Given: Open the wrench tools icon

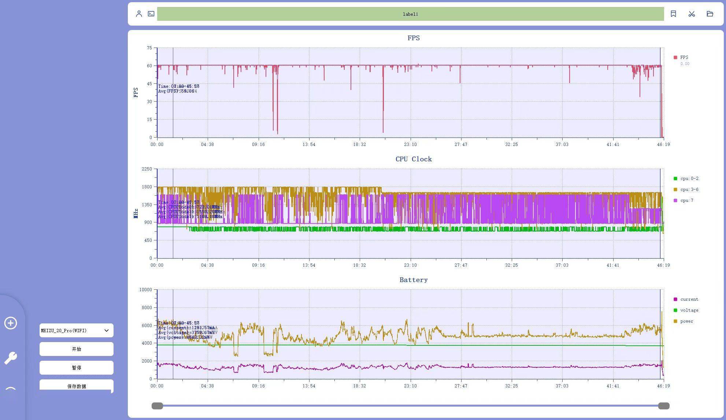Looking at the screenshot, I should 11,358.
